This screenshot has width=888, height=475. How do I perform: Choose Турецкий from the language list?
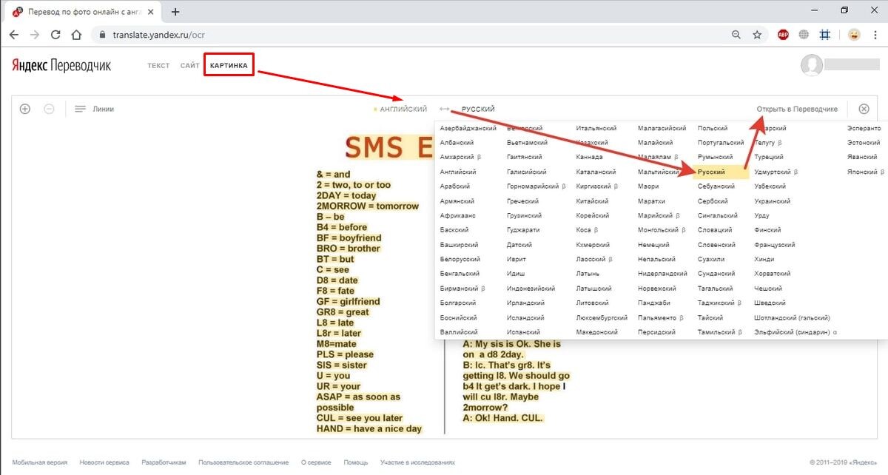[x=769, y=158]
